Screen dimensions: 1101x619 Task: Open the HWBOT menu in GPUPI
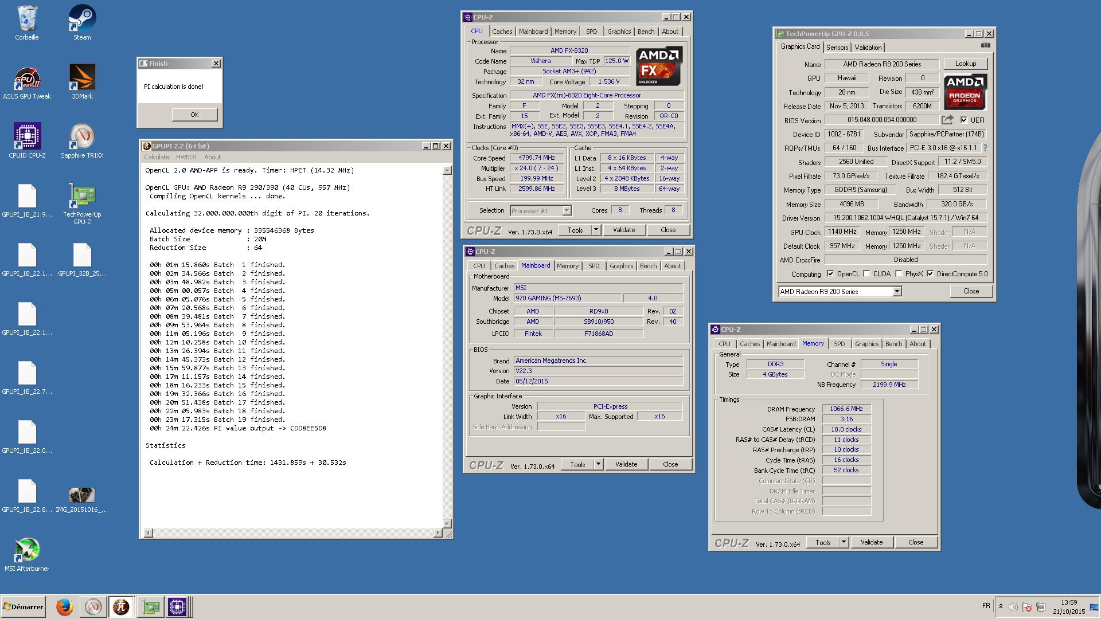pyautogui.click(x=186, y=157)
